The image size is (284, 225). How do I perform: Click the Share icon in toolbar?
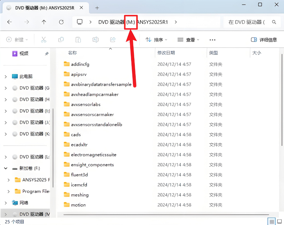pyautogui.click(x=113, y=39)
